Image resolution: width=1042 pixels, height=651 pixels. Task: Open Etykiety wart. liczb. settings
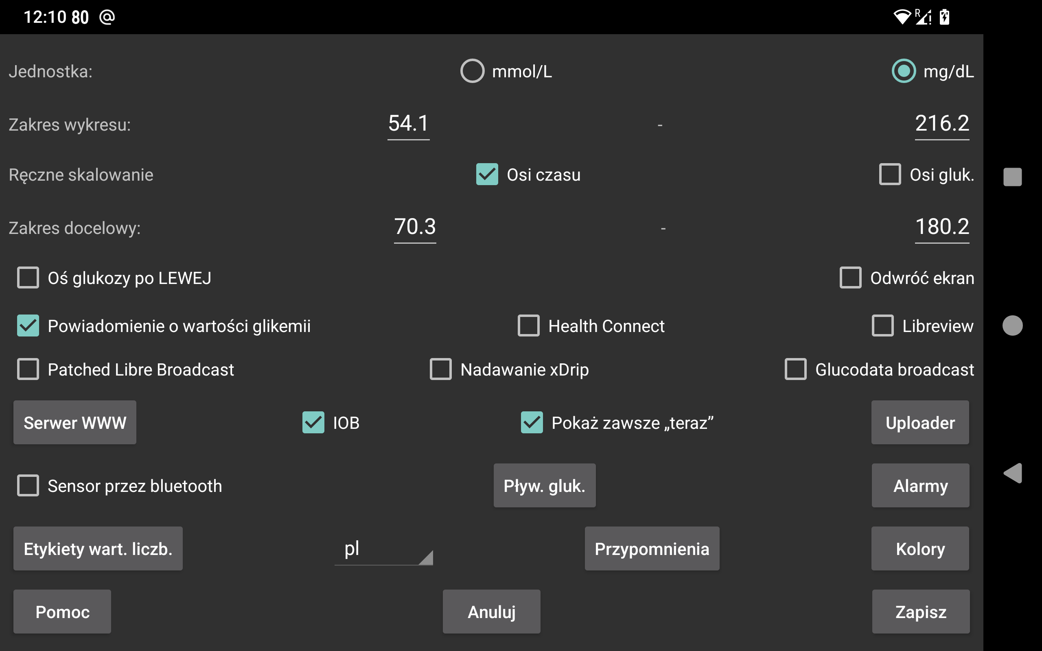(x=98, y=549)
